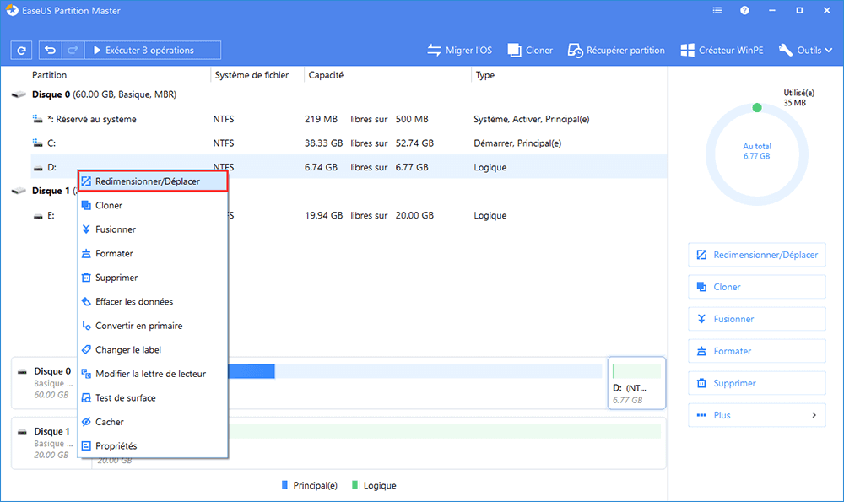
Task: Undo the last operation
Action: (50, 50)
